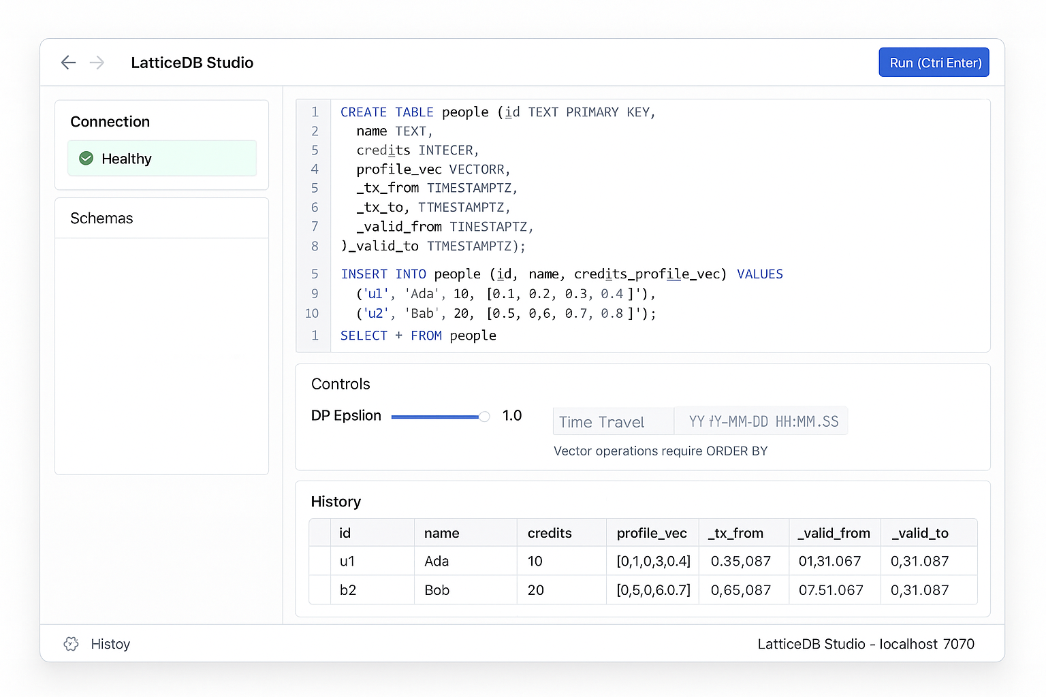The width and height of the screenshot is (1046, 697).
Task: Click the '_tx_from' column header
Action: click(744, 533)
